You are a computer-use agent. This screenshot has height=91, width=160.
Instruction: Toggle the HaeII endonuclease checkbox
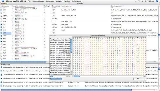pyautogui.click(x=1, y=41)
